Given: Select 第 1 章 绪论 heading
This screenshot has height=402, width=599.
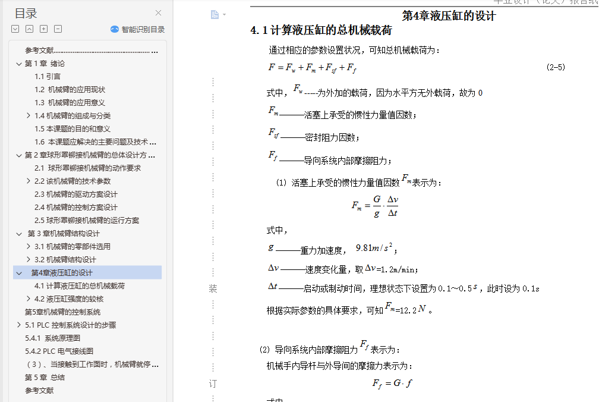Looking at the screenshot, I should pyautogui.click(x=45, y=64).
